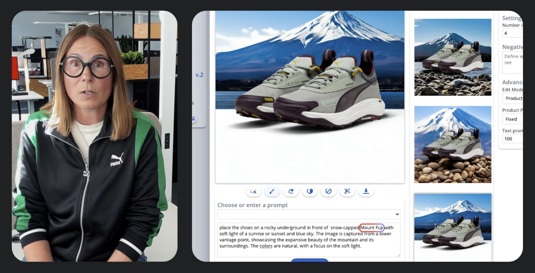Select the Brush tool
The height and width of the screenshot is (273, 535).
pos(272,191)
